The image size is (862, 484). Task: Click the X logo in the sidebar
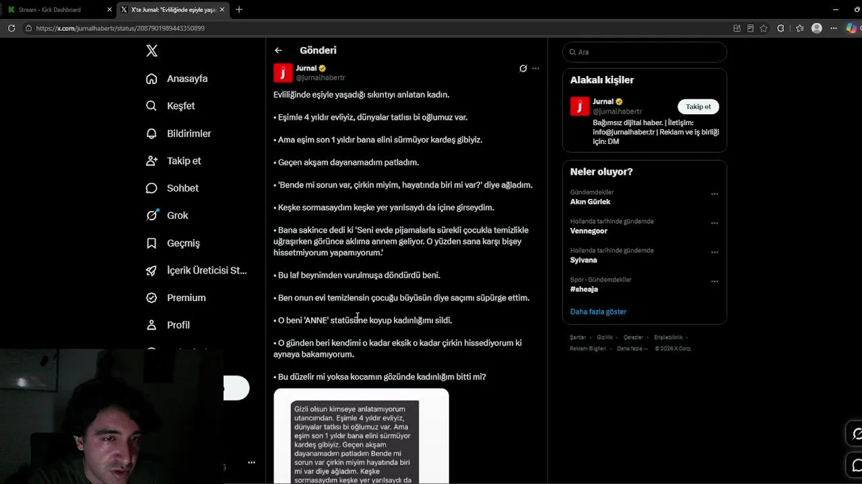tap(152, 51)
